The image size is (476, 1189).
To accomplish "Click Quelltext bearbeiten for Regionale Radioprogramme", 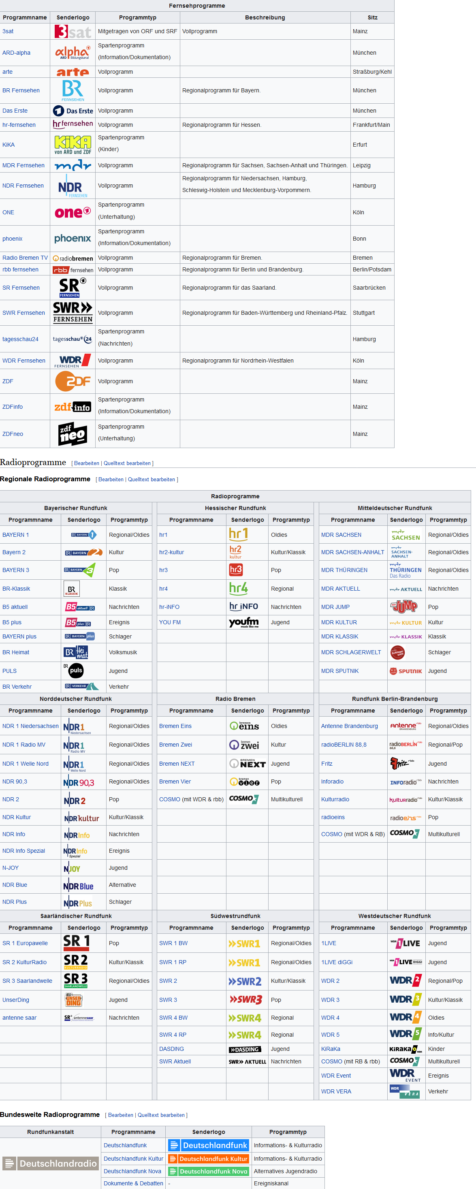I will pyautogui.click(x=152, y=480).
